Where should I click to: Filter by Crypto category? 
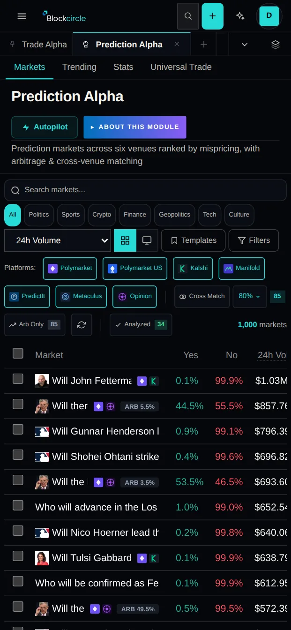(x=102, y=215)
